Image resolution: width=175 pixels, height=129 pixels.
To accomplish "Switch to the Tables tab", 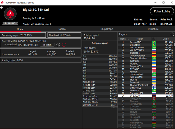I will tap(62, 29).
